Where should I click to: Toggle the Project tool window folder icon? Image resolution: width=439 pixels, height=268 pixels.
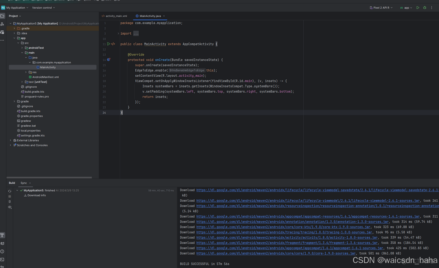coord(2,16)
